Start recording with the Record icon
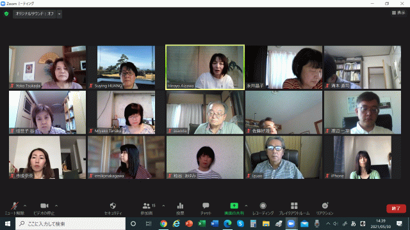The width and height of the screenshot is (410, 230). click(263, 206)
